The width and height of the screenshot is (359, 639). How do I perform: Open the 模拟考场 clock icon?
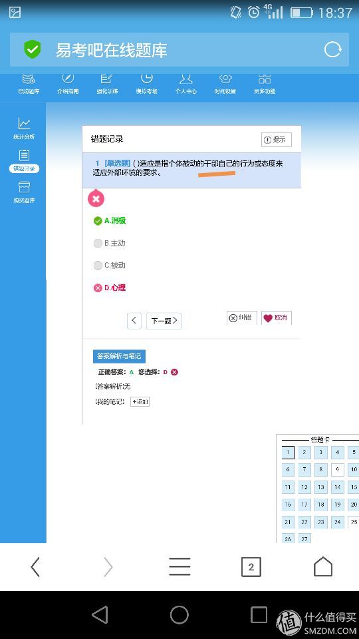[146, 79]
